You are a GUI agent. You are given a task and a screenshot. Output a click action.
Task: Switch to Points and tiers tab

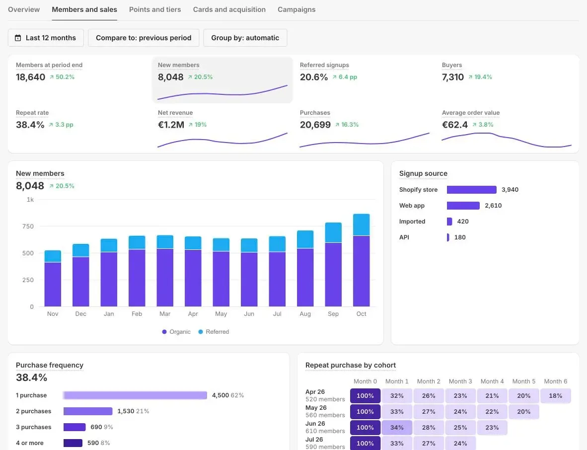pyautogui.click(x=155, y=9)
